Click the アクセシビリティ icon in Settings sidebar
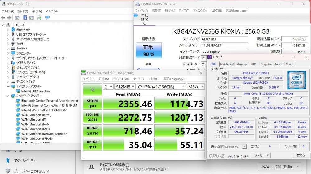The height and width of the screenshot is (174, 311). pyautogui.click(x=8, y=161)
